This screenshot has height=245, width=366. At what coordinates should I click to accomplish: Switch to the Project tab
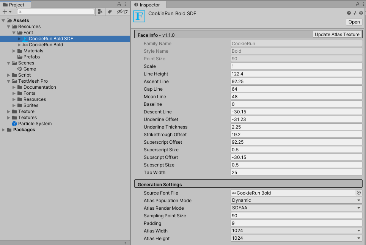pos(16,5)
